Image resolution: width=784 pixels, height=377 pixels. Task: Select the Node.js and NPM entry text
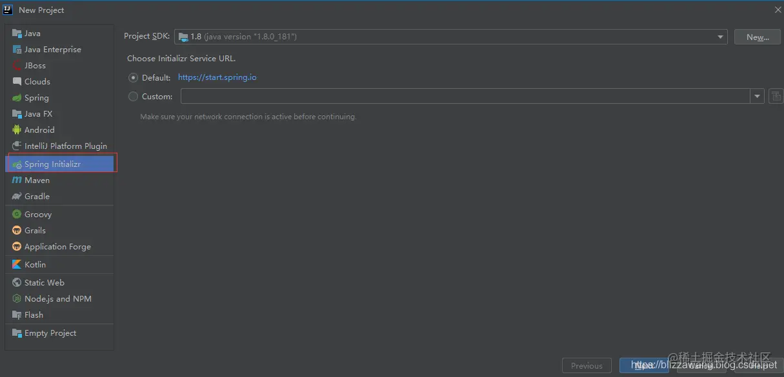tap(58, 299)
